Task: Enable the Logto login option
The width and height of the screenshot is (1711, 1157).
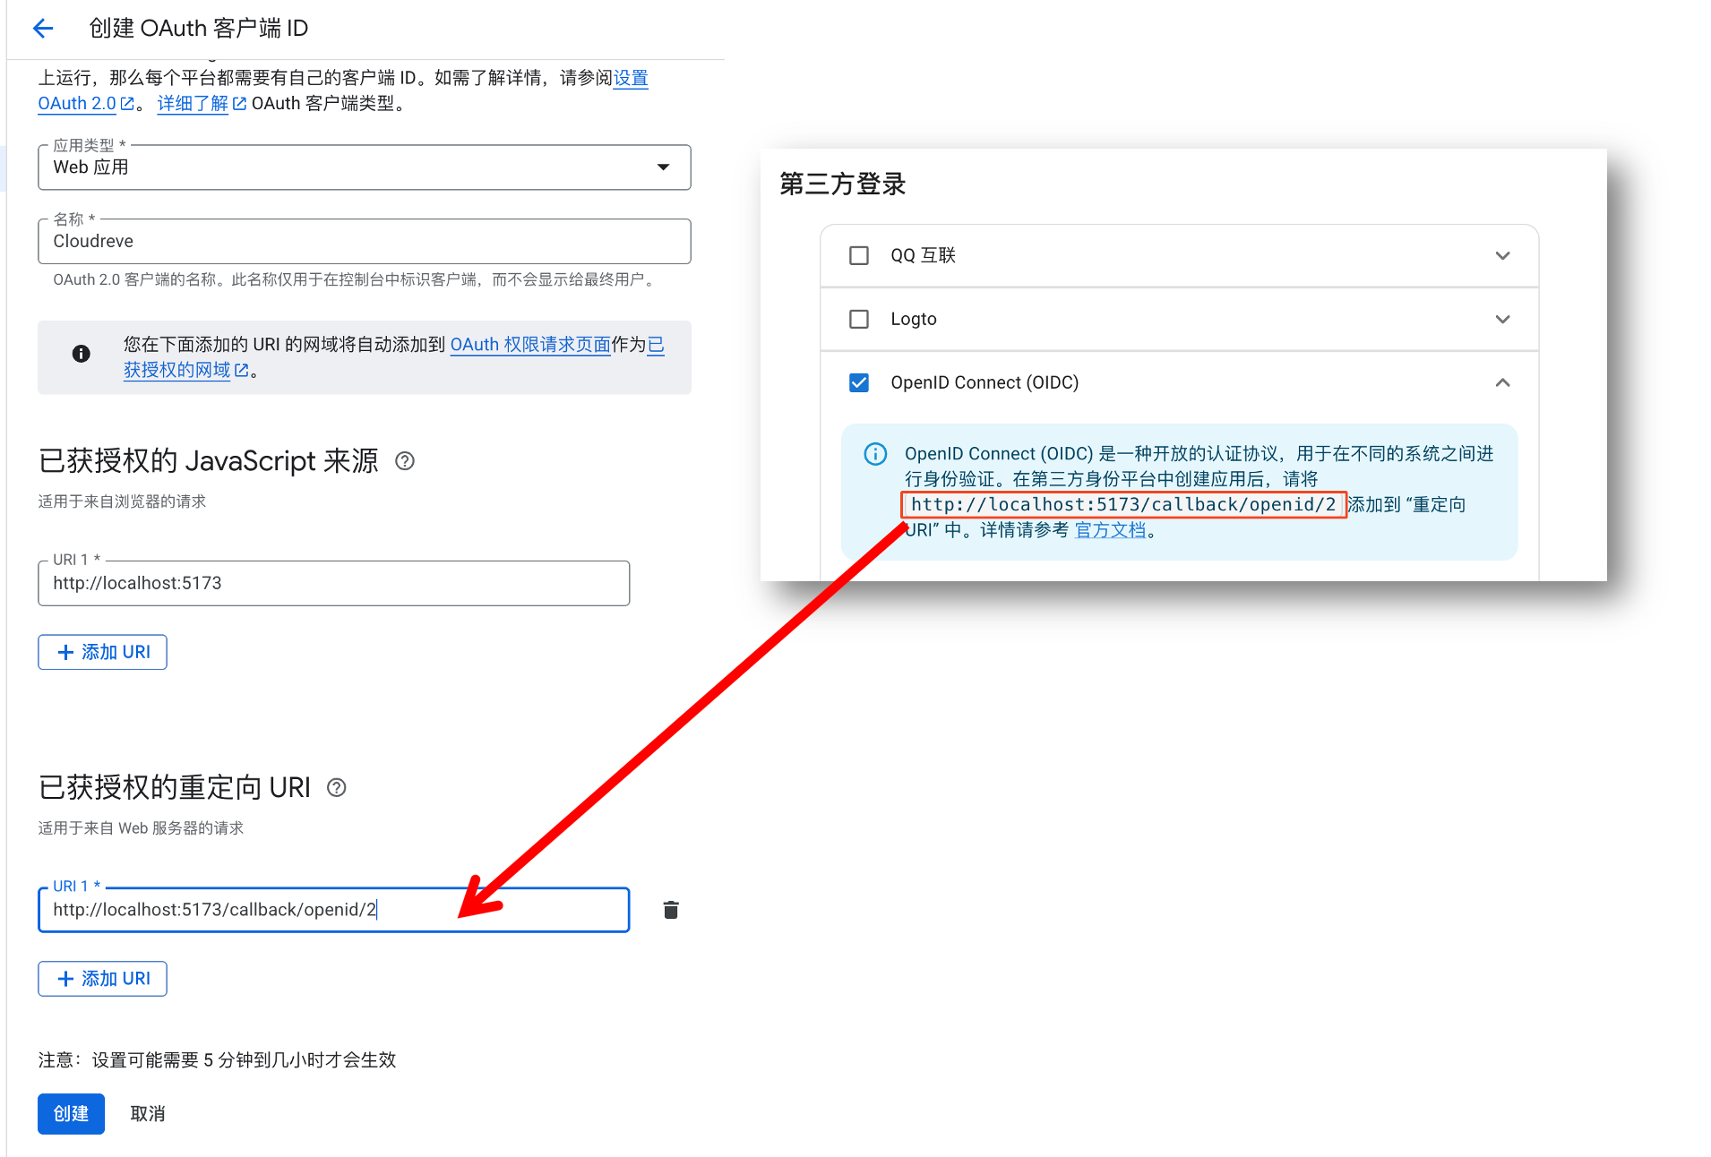Action: click(858, 319)
